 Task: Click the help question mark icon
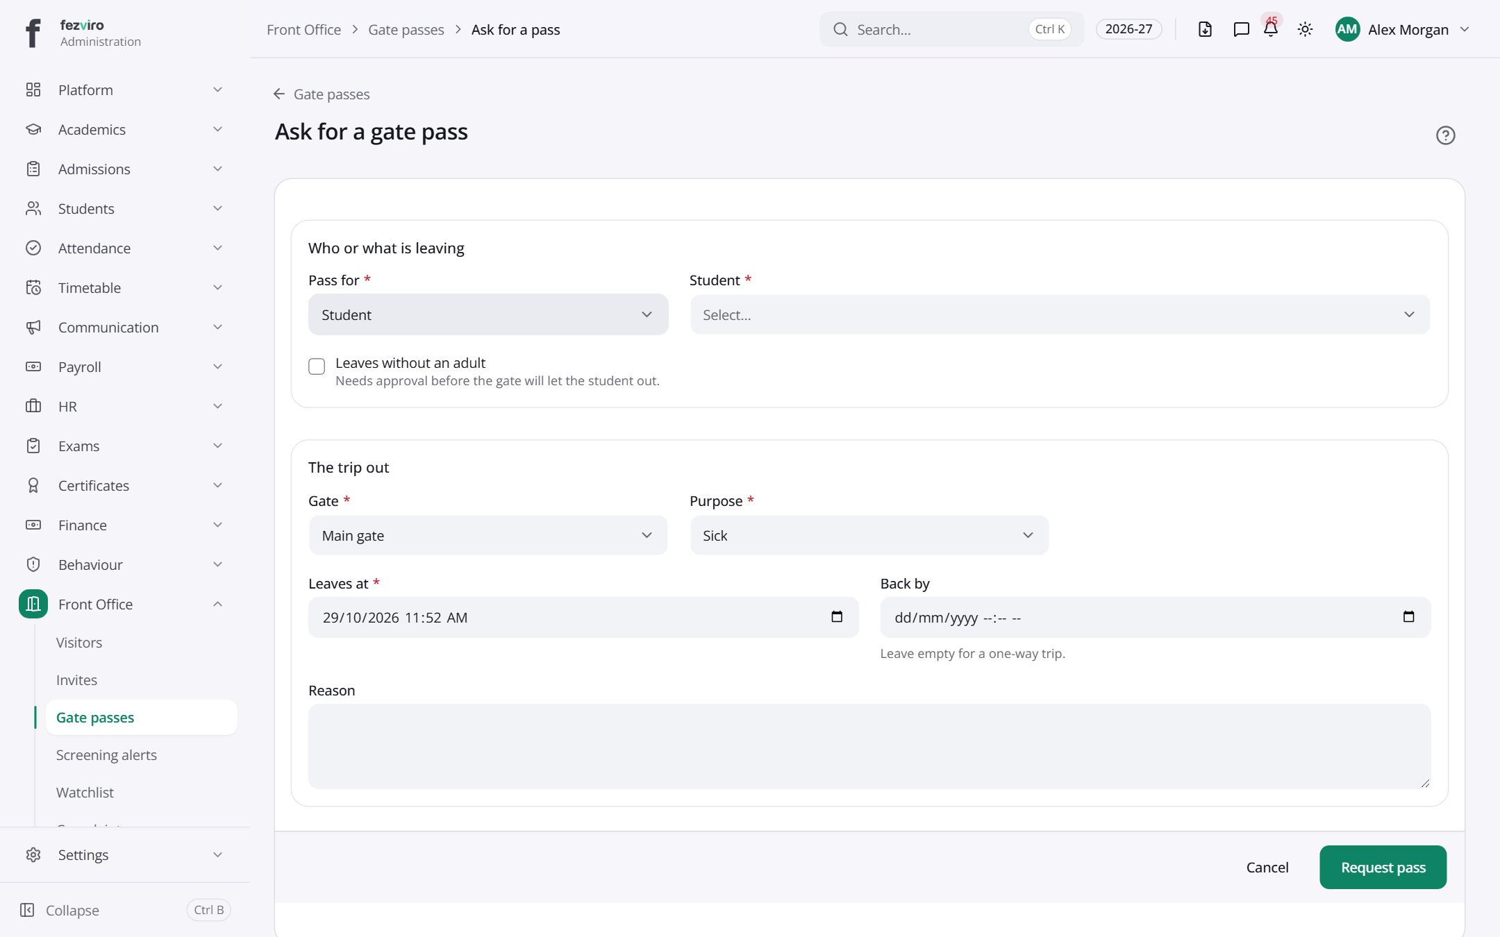(1445, 135)
